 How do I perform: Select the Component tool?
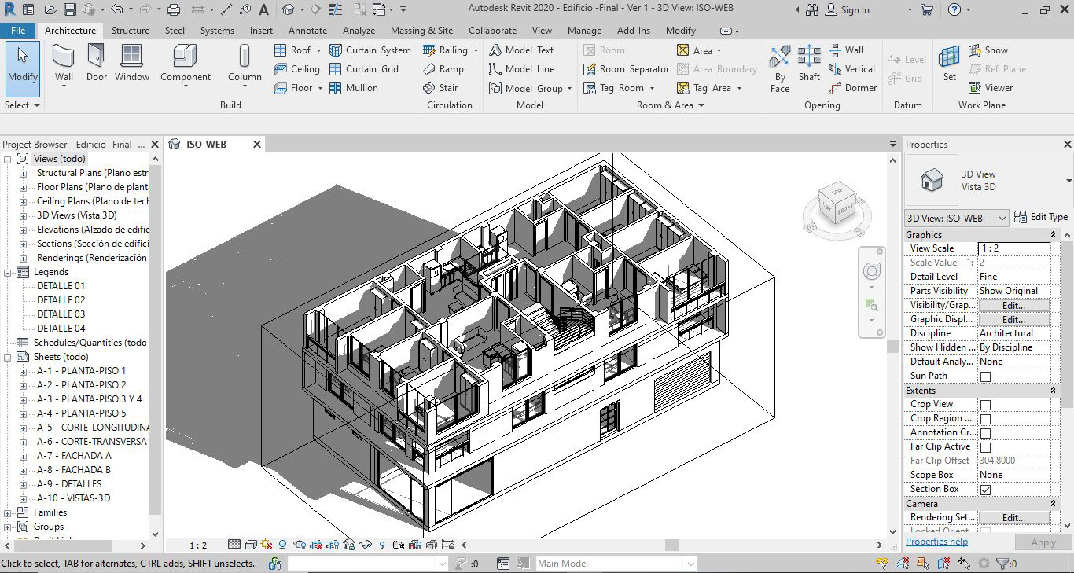click(x=186, y=64)
